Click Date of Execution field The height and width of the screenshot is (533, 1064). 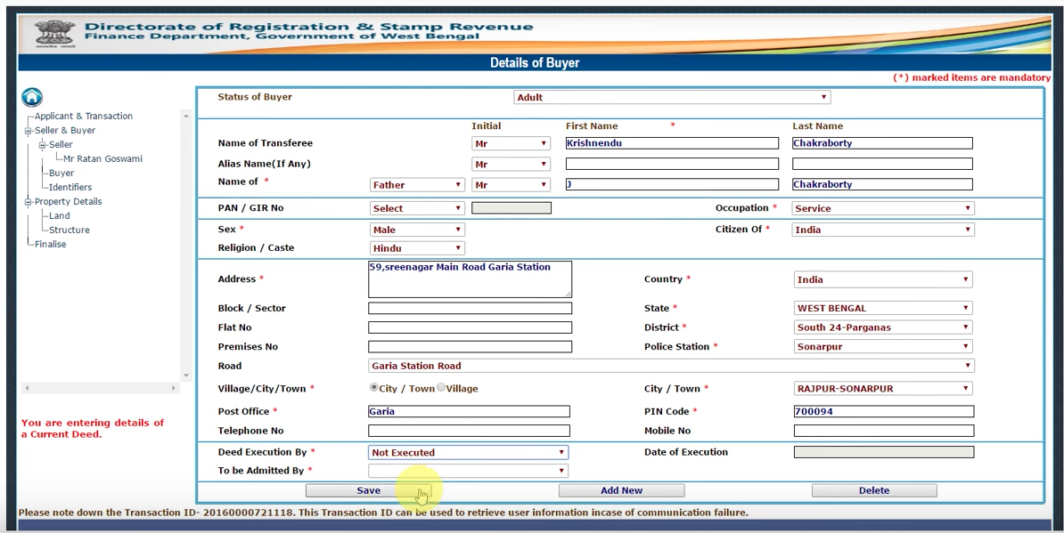pos(883,452)
